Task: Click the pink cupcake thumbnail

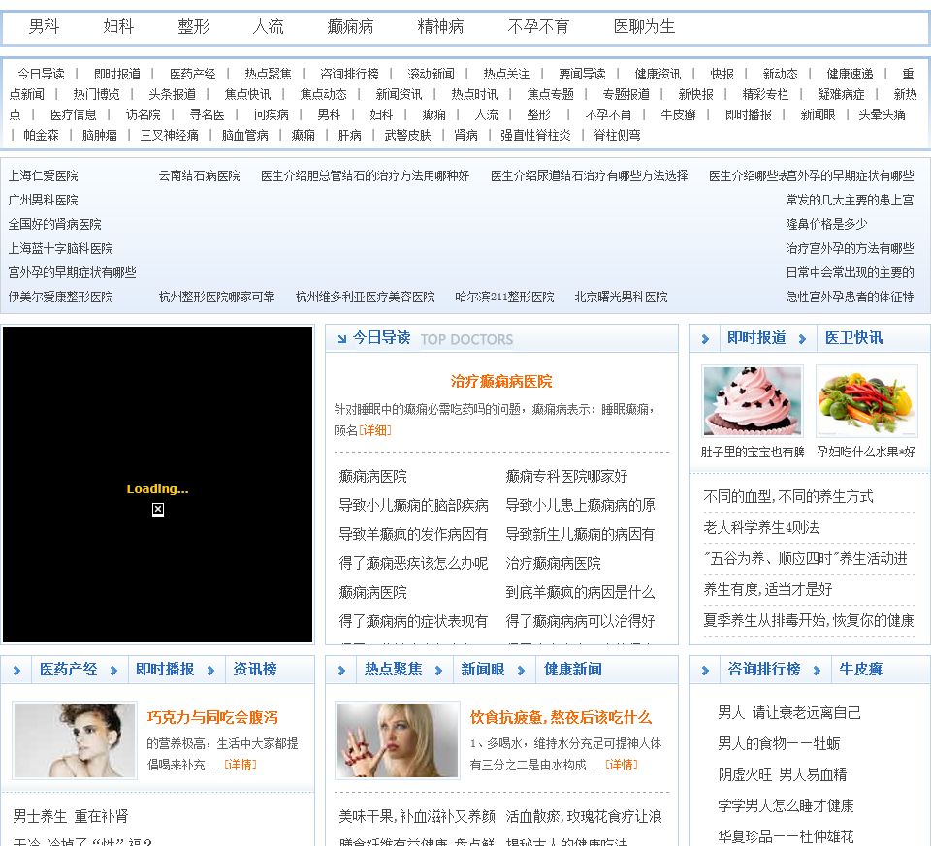Action: [x=753, y=401]
